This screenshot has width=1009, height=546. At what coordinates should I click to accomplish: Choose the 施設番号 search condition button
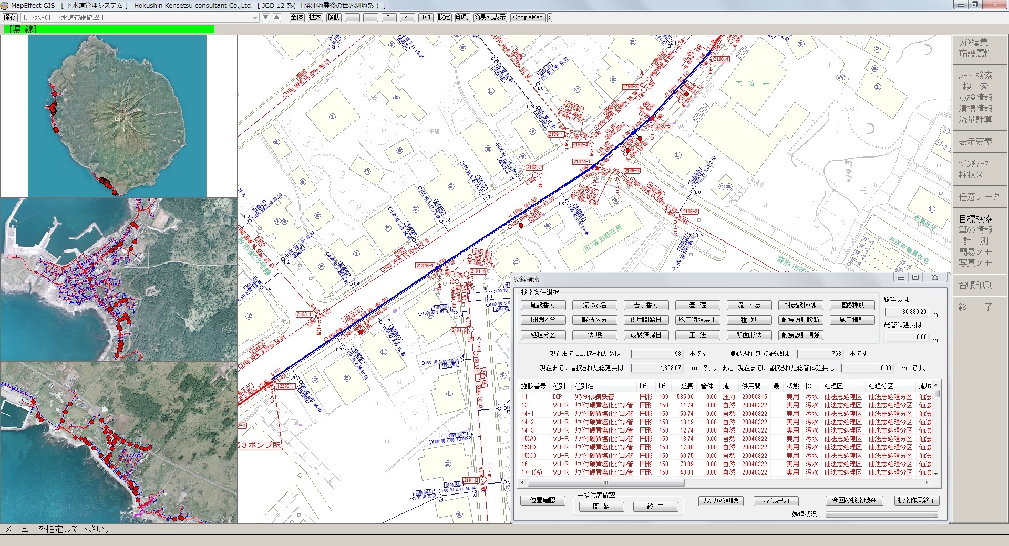coord(543,305)
